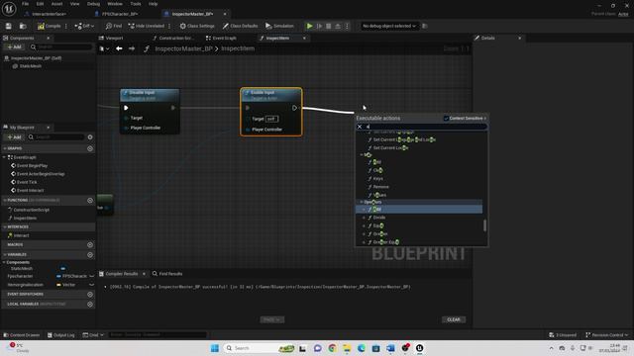Click the forward navigation arrow in graph

click(x=132, y=48)
